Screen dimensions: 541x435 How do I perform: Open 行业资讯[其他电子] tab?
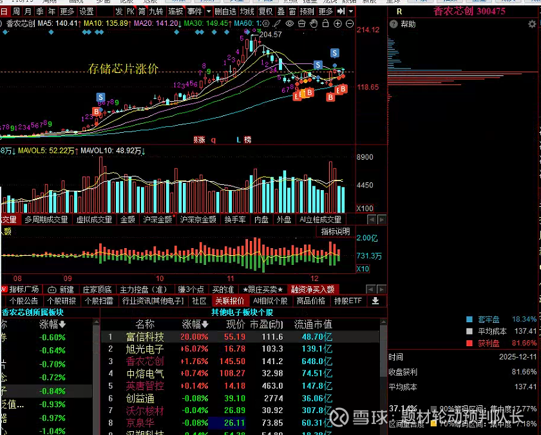153,301
